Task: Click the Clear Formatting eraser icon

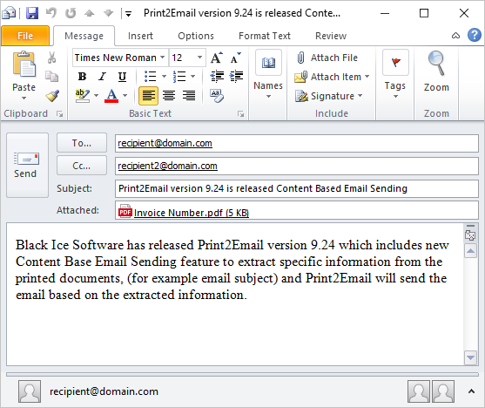Action: click(217, 96)
